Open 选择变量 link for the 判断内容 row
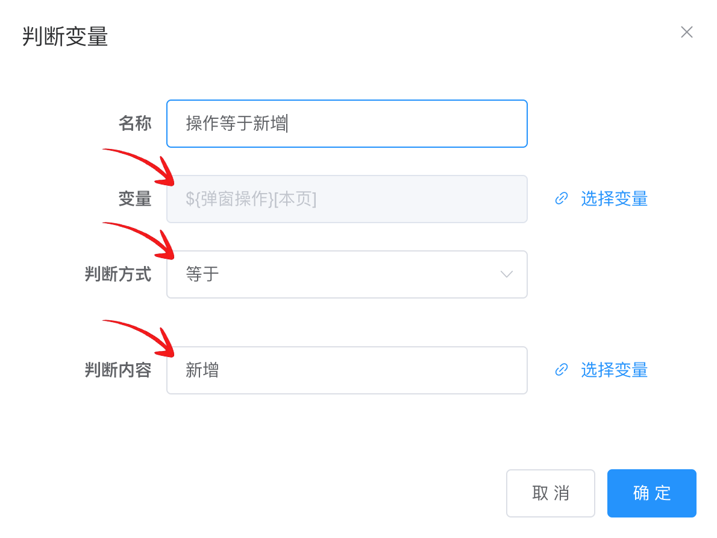Viewport: 717px width, 538px height. point(614,370)
